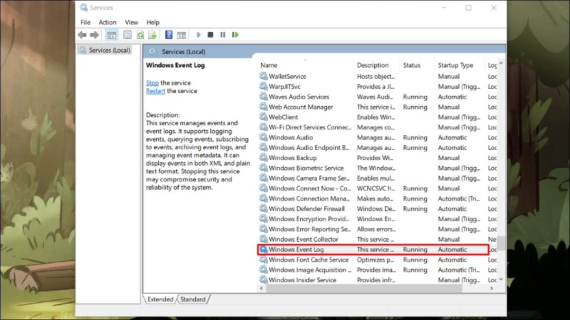Click the Back arrow in the toolbar

pos(83,35)
